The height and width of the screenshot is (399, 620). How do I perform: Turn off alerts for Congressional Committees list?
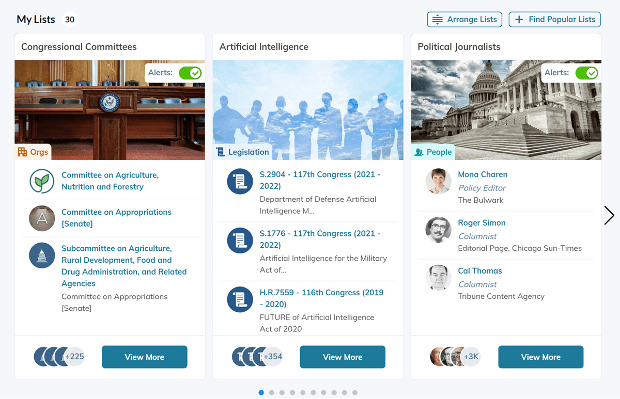190,73
